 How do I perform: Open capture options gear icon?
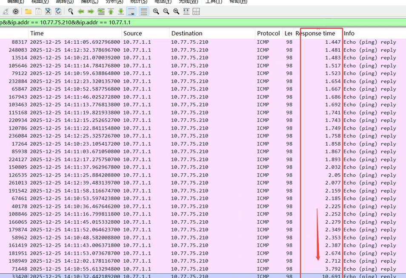(16, 11)
